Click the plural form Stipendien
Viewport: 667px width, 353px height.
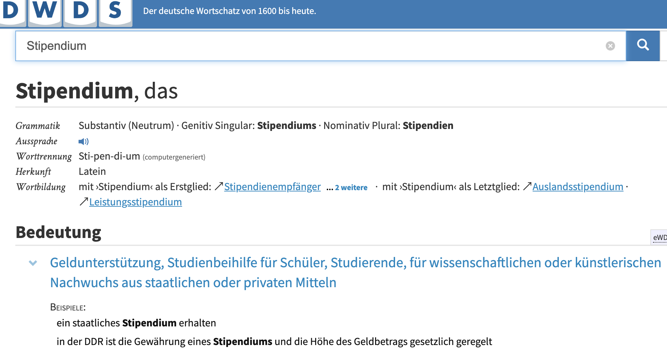(x=428, y=126)
